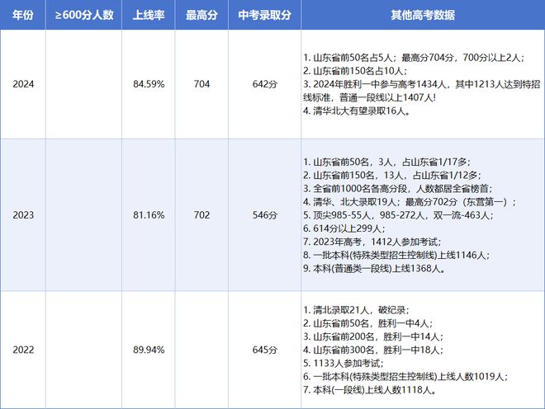Click the 81.16% 上线率 value
The height and width of the screenshot is (409, 545).
click(148, 214)
